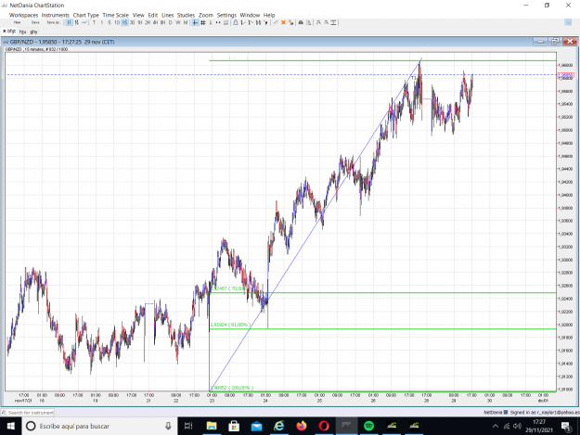Switch to 1H time scale

(x=140, y=22)
